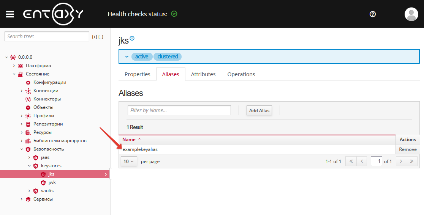Click the expand all tree icon
Viewport: 424px width, 215px height.
95,37
